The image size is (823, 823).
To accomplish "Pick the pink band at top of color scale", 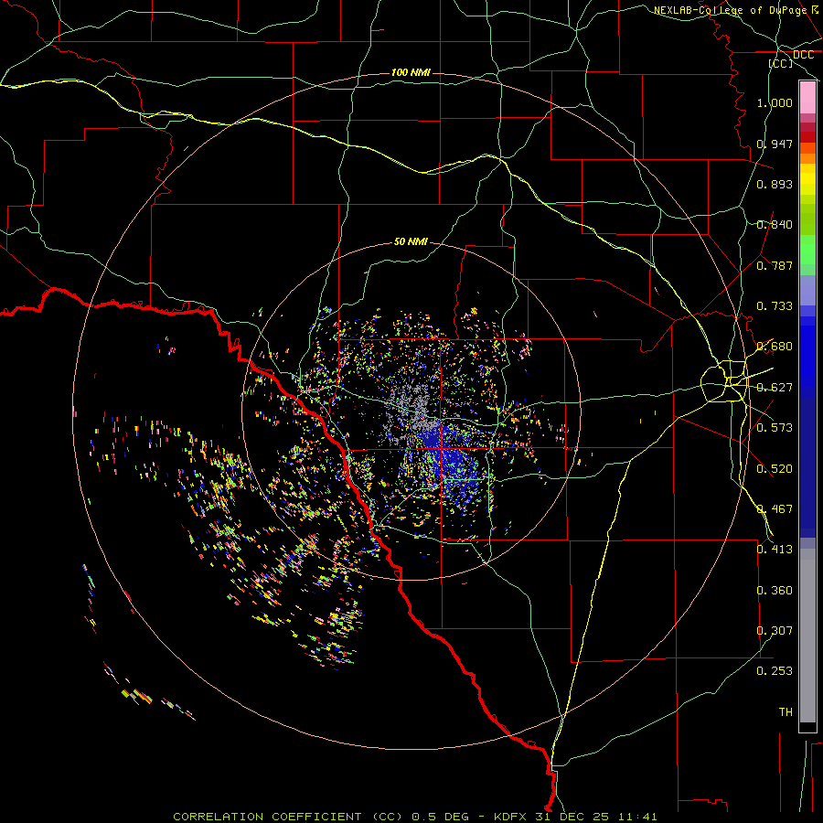I will click(807, 98).
